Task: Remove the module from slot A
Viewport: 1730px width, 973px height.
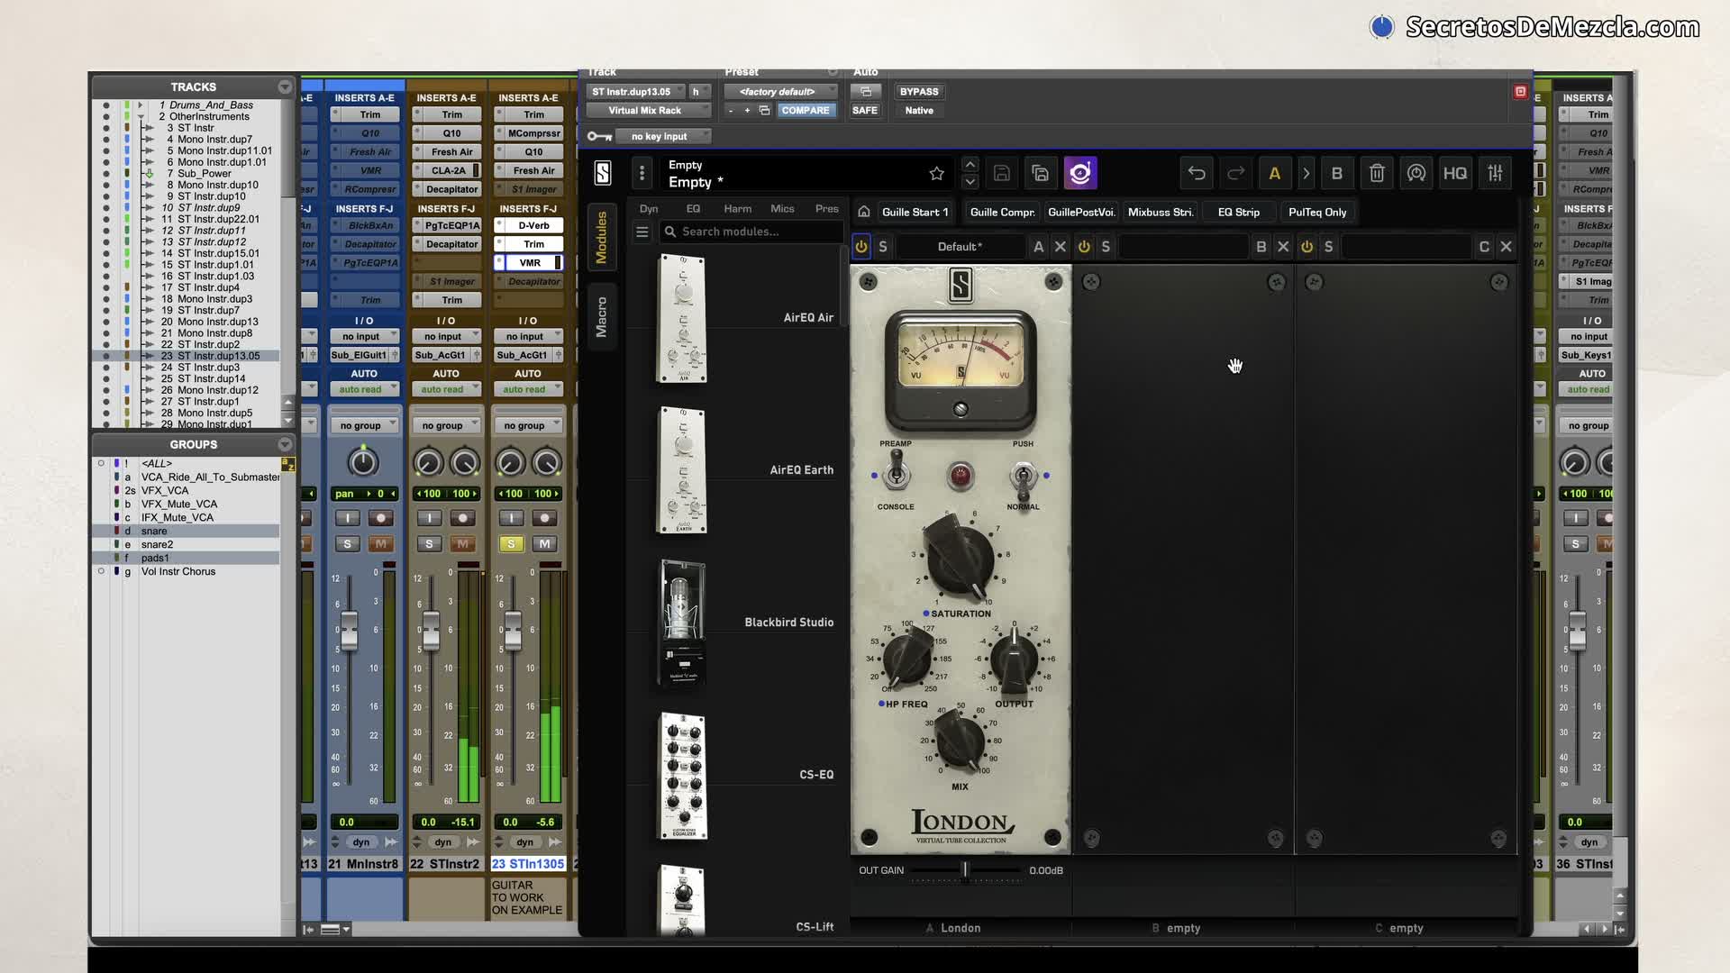Action: [x=1061, y=247]
